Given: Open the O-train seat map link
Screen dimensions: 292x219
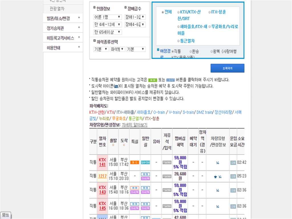Looking at the screenshot, I should point(159,112).
